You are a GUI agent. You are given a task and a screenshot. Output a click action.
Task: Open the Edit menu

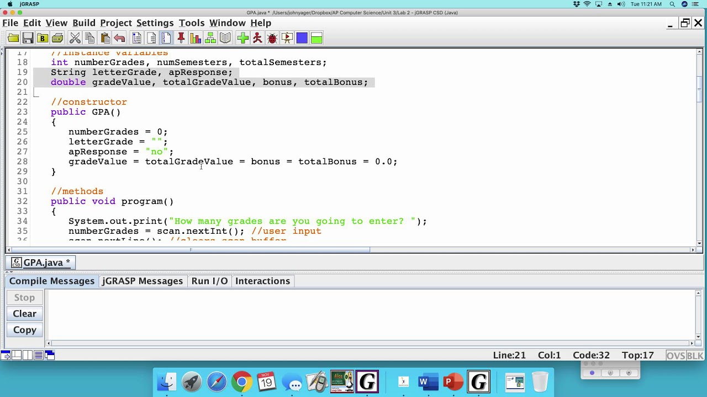32,23
